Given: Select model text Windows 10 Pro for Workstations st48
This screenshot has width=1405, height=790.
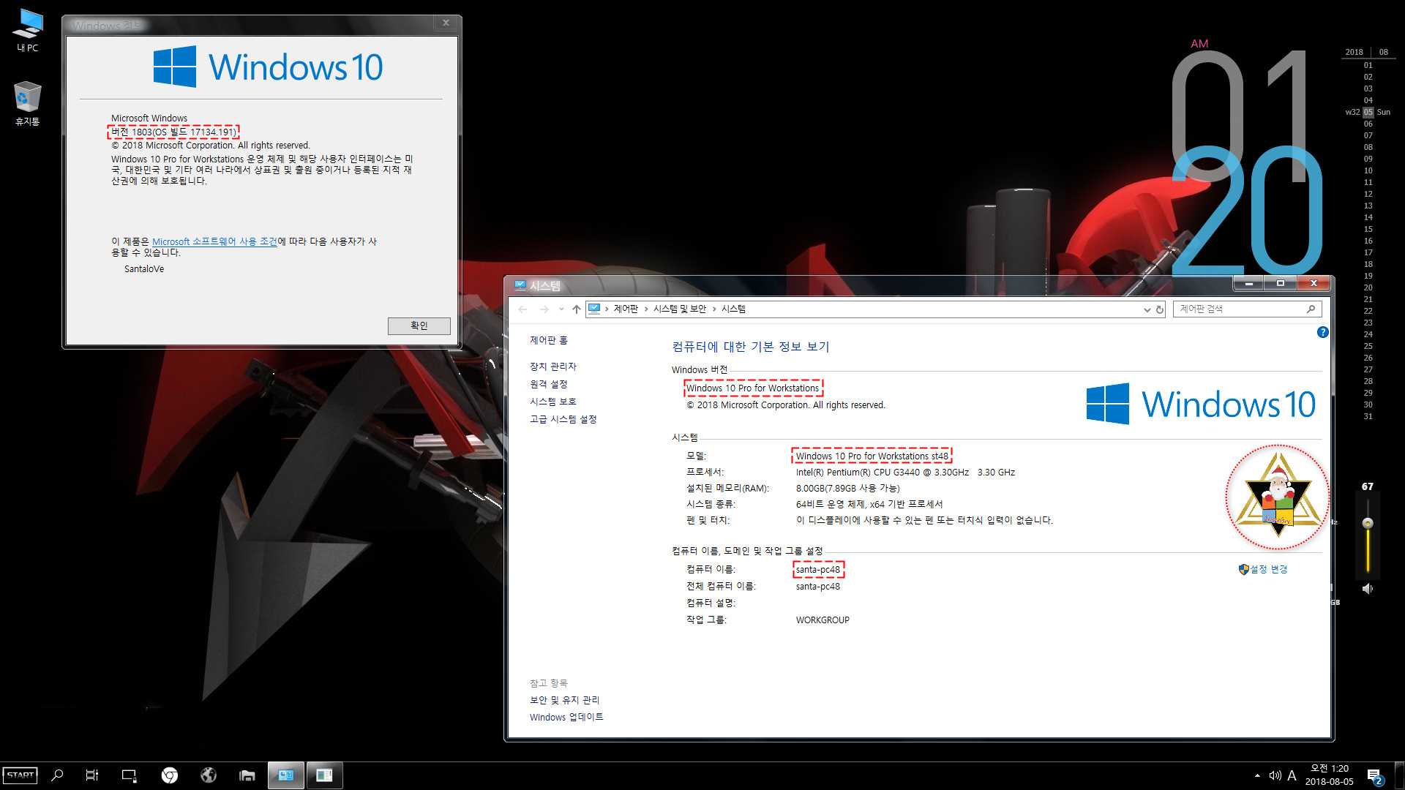Looking at the screenshot, I should pos(872,456).
